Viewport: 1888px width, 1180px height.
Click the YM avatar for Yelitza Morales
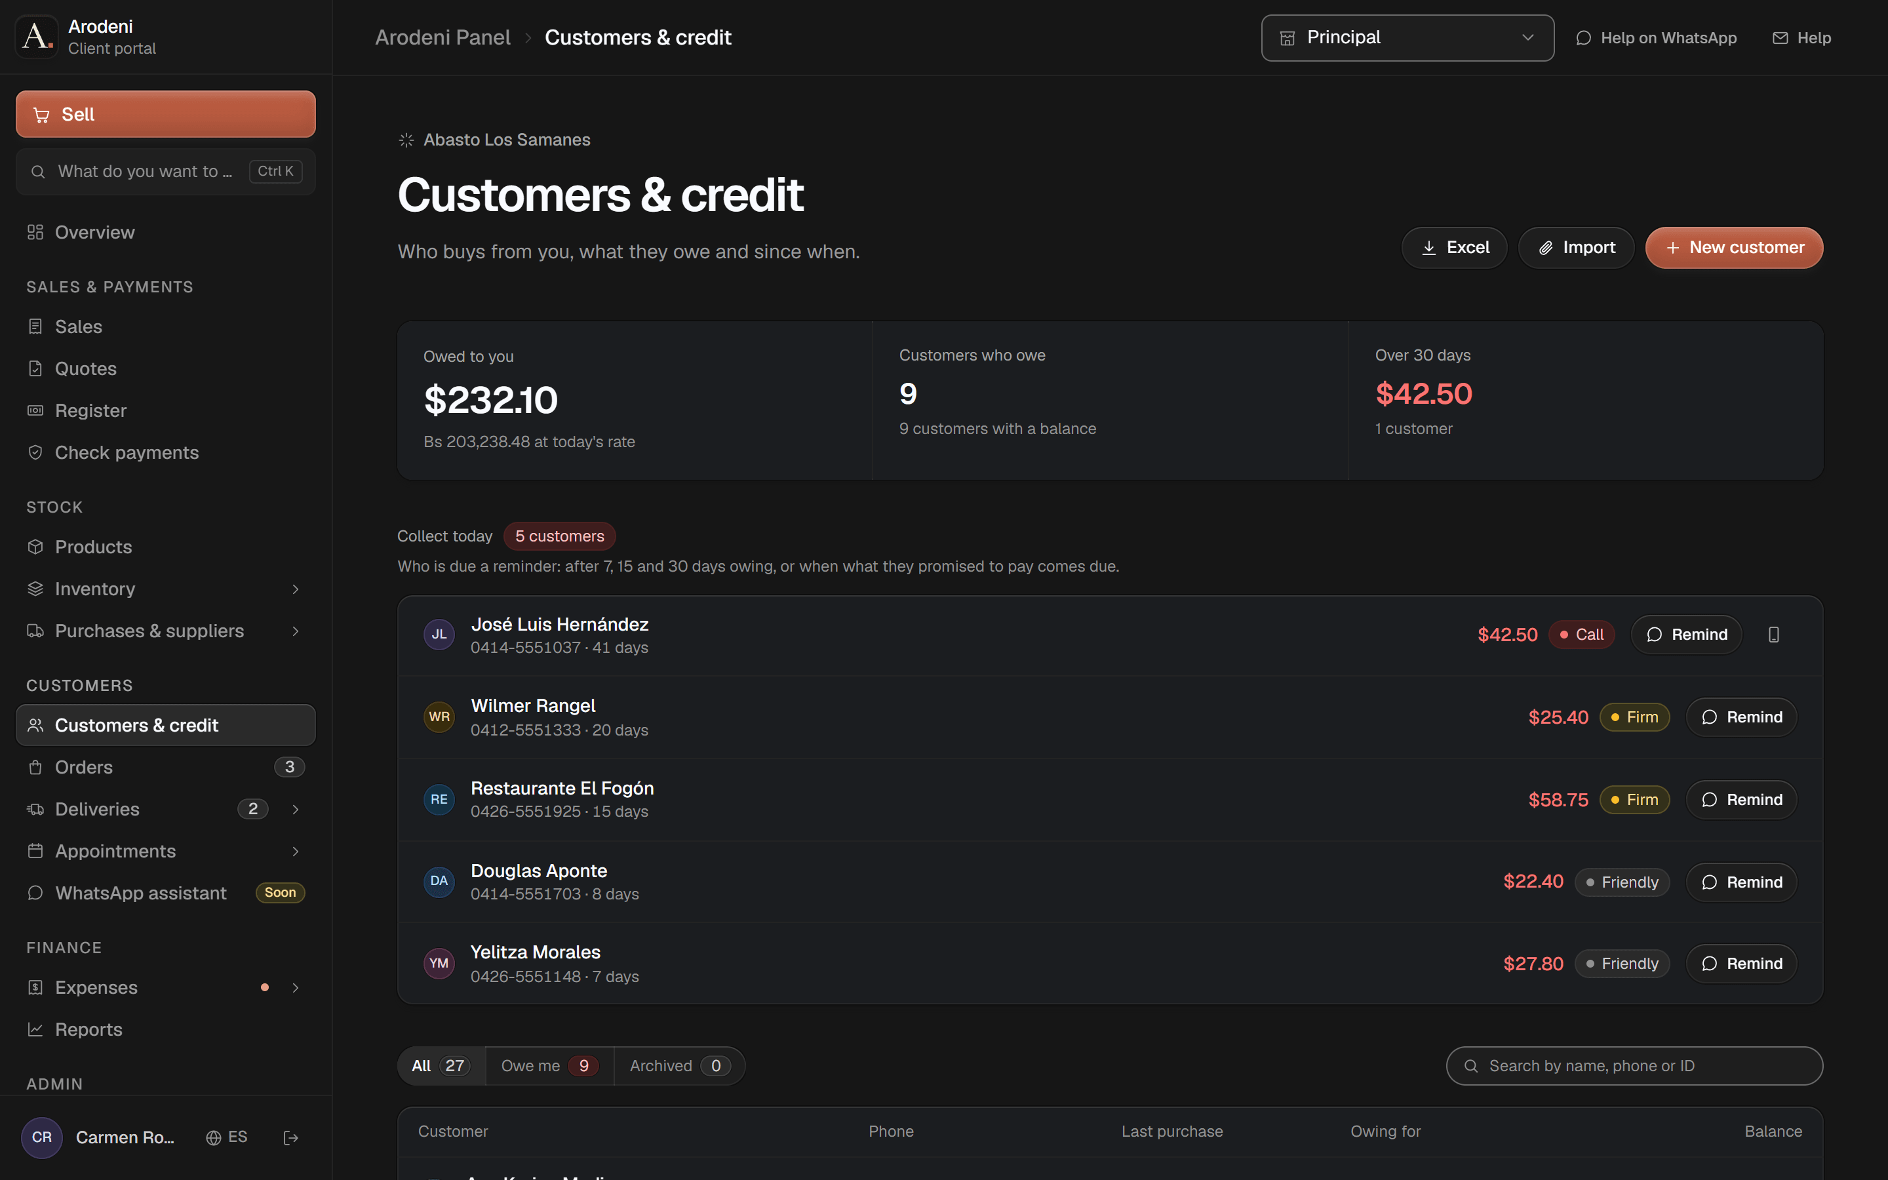click(439, 963)
